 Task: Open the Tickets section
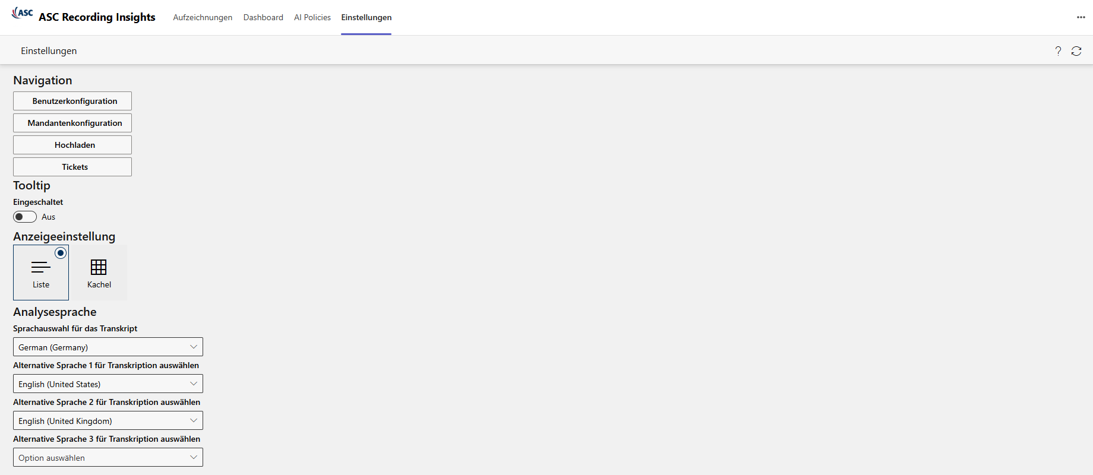click(x=72, y=167)
